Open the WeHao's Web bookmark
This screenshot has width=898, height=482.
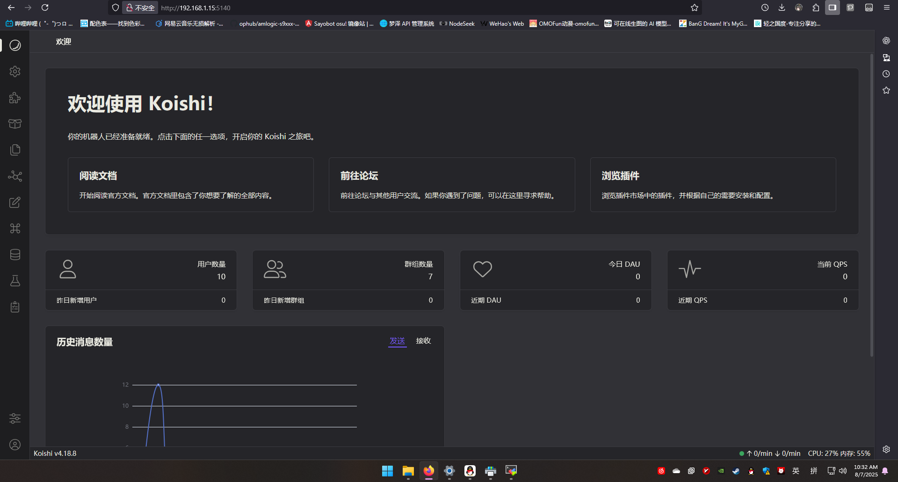pyautogui.click(x=502, y=23)
